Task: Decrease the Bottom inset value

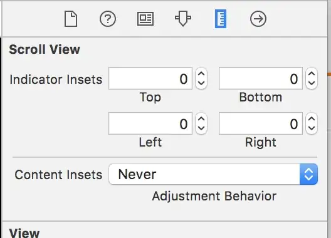Action: coord(312,83)
